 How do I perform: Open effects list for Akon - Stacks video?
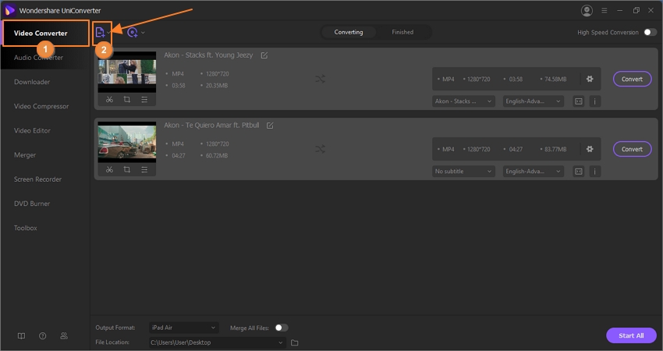click(144, 99)
